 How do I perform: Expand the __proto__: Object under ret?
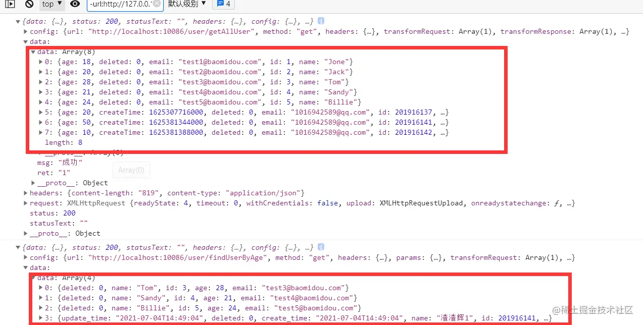tap(33, 183)
